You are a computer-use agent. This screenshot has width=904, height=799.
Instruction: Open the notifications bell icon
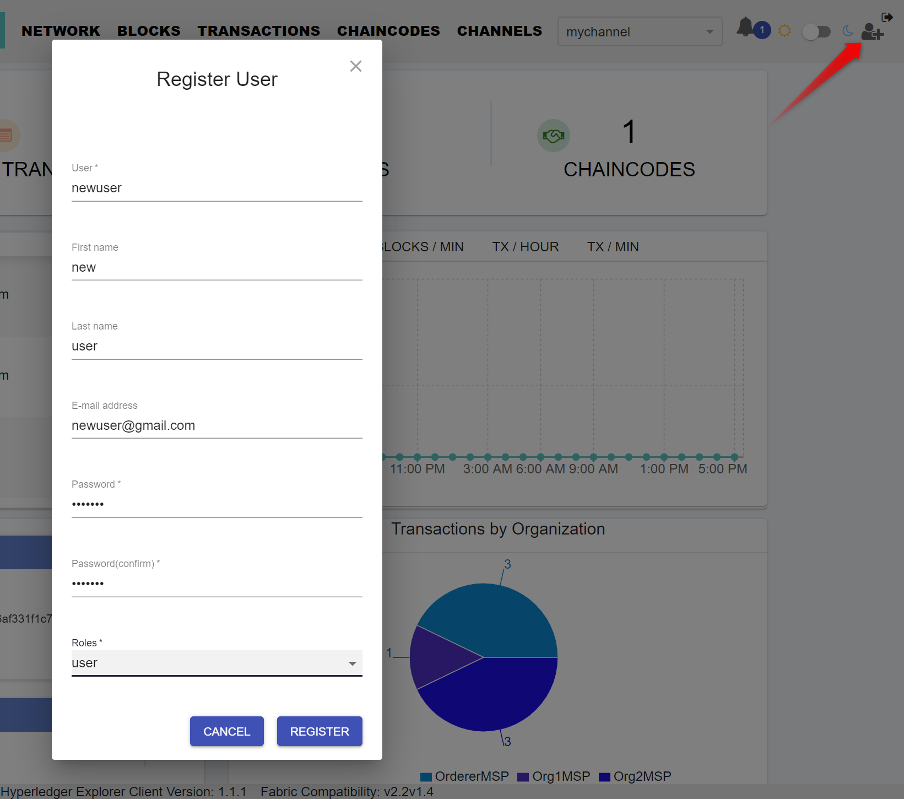pyautogui.click(x=745, y=27)
